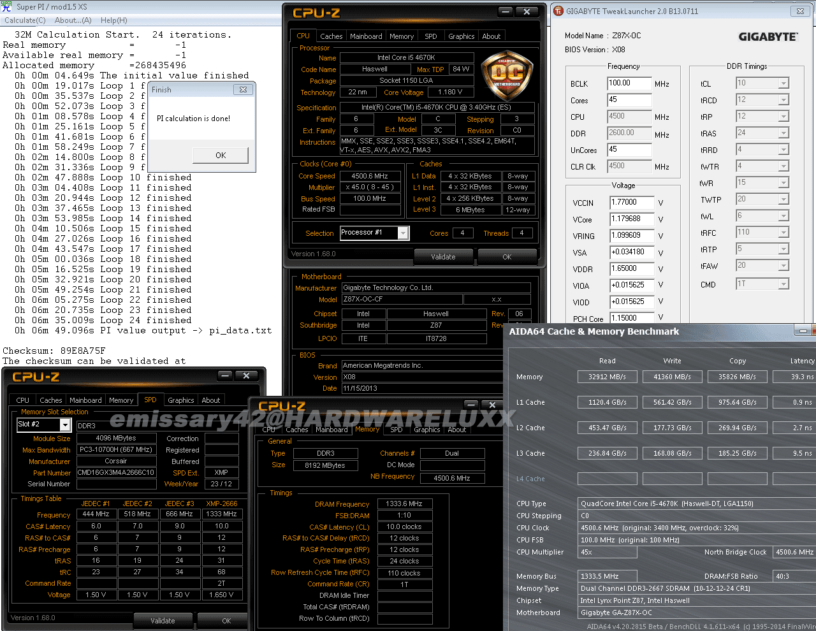
Task: Minimize the SPD CPU-Z window
Action: coord(225,376)
